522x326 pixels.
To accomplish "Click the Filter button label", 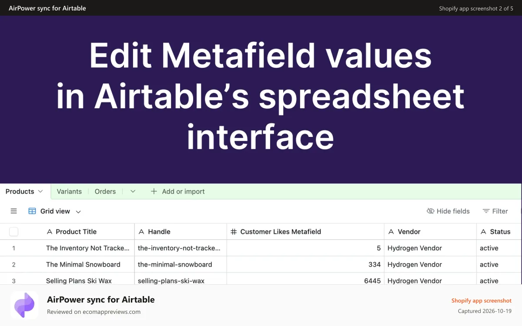I will [500, 211].
